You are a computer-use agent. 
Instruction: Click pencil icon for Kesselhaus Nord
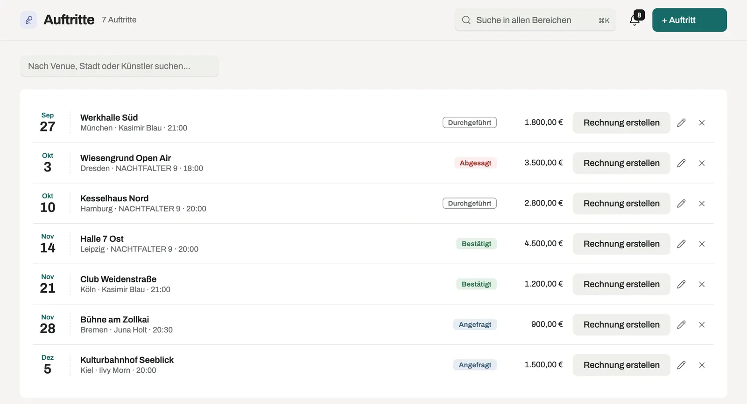[x=681, y=204]
